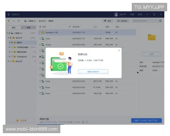Click 丢失文件 in breadcrumb path
Image resolution: width=170 pixels, height=136 pixels.
point(42,21)
